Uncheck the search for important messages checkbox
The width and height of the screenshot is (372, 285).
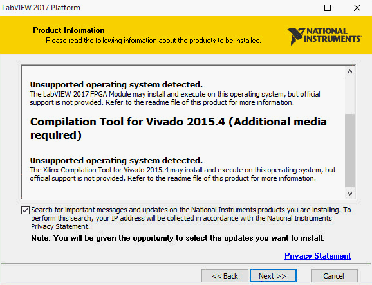tap(25, 210)
